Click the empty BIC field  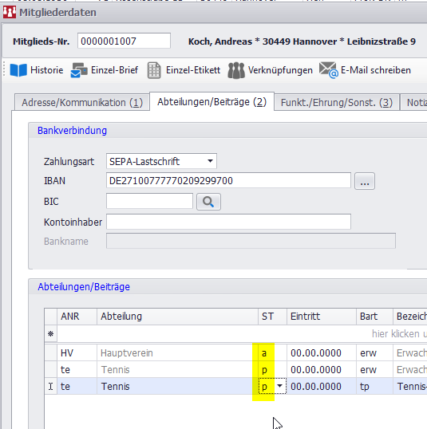point(149,201)
